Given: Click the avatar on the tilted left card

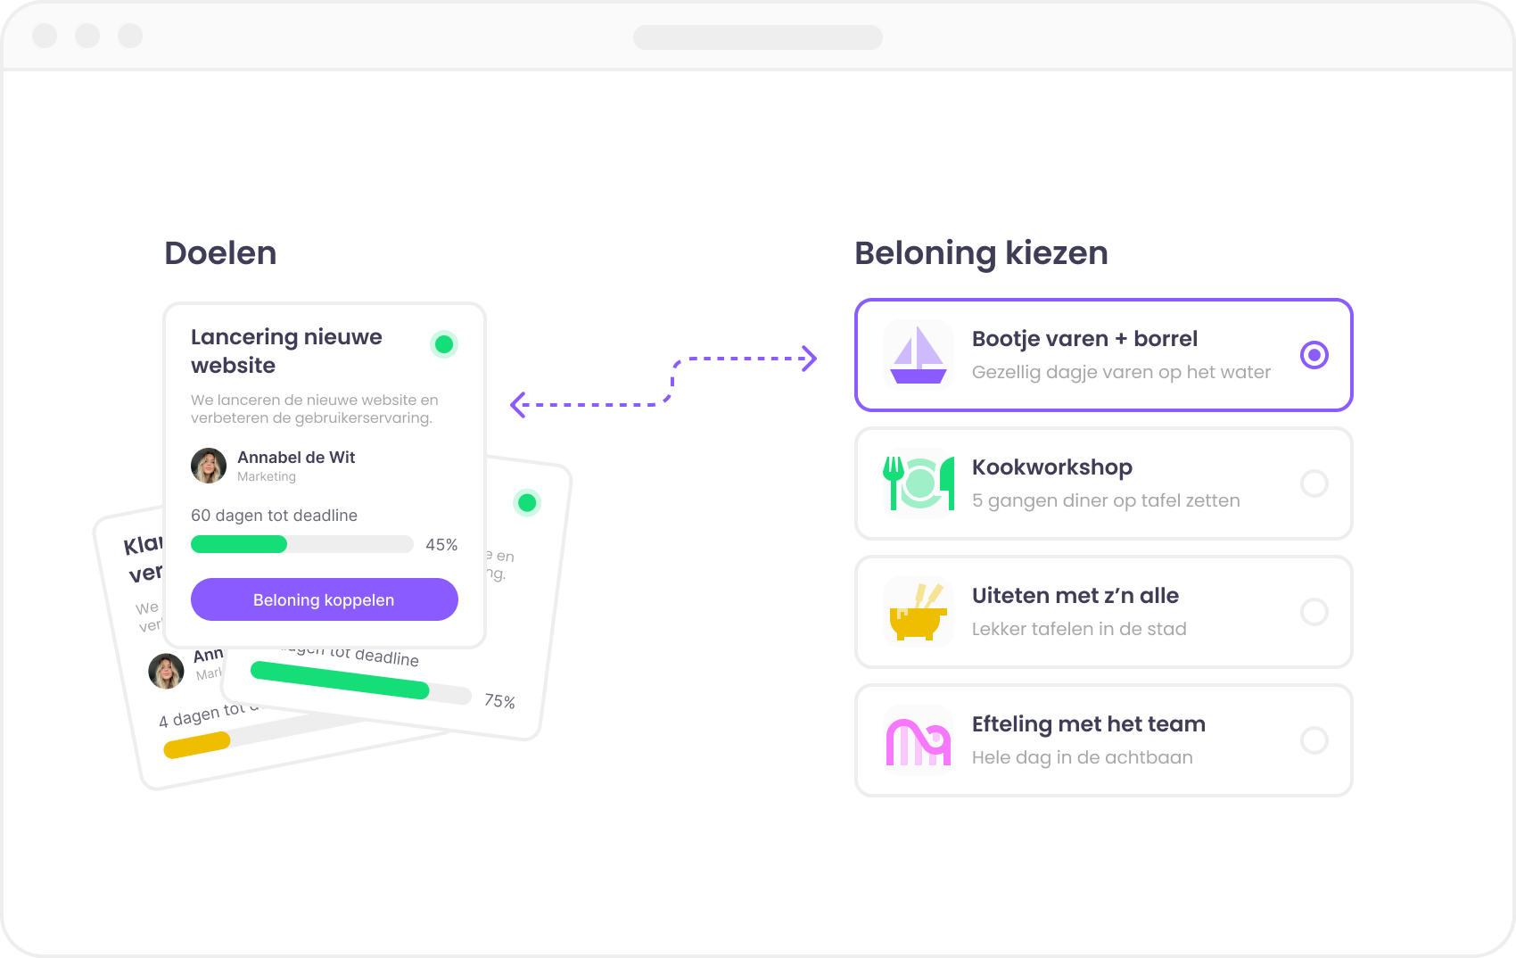Looking at the screenshot, I should click(166, 671).
